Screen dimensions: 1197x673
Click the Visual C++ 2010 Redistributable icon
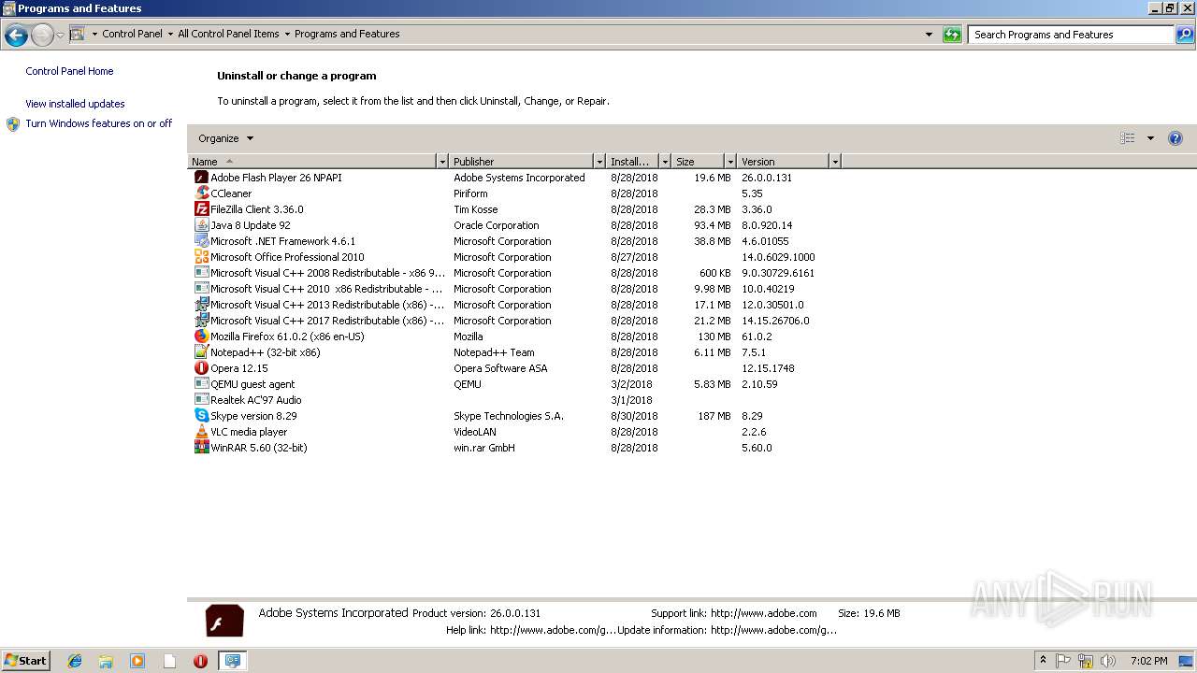tap(201, 289)
